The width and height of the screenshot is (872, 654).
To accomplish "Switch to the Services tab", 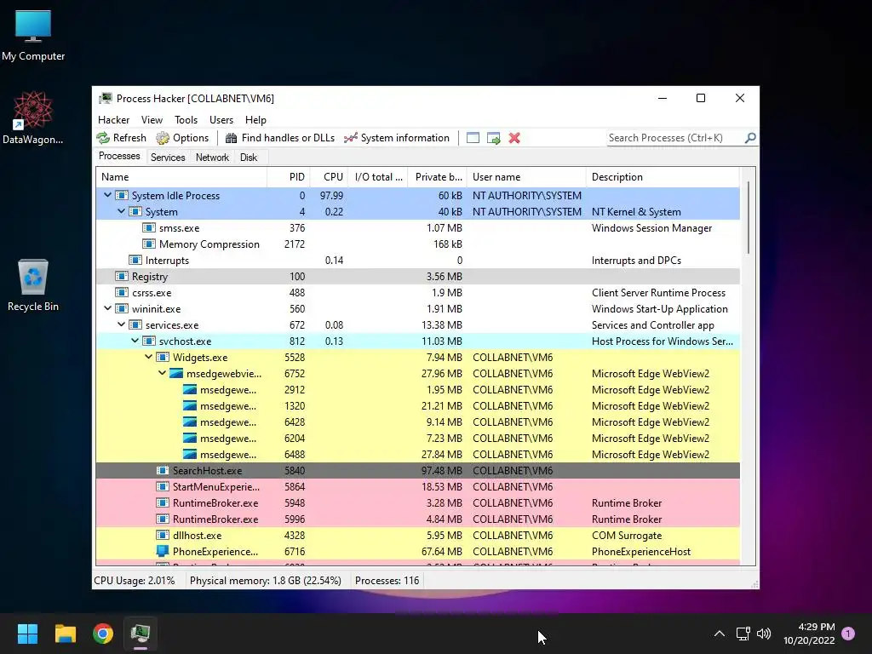I will coord(168,158).
